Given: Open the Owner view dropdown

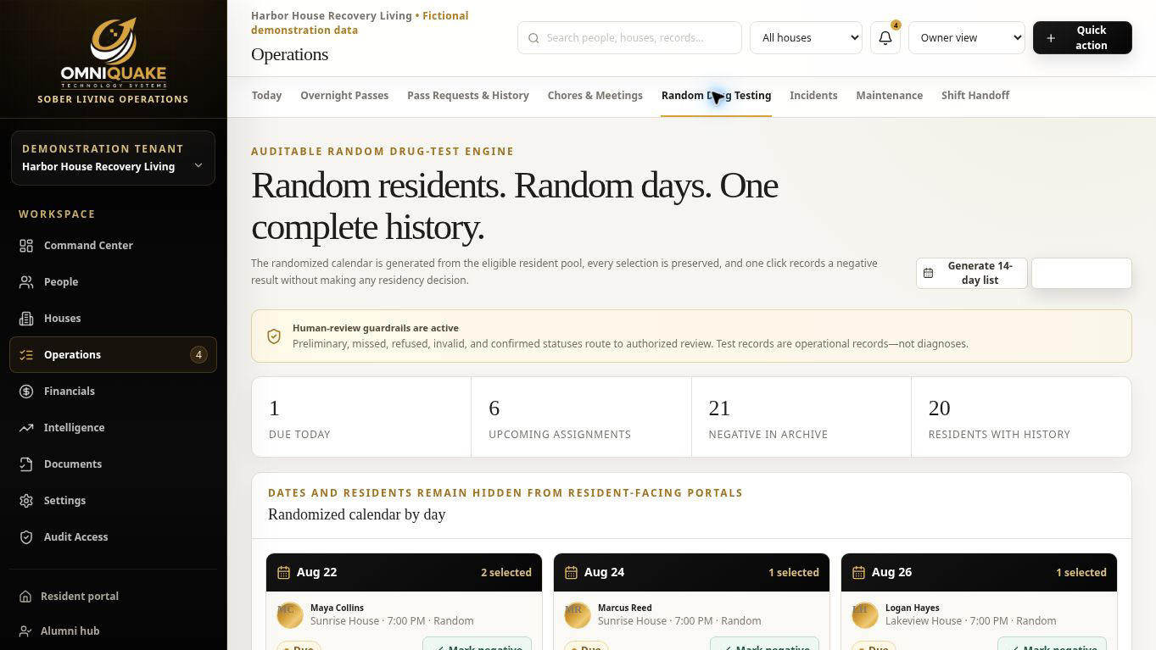Looking at the screenshot, I should tap(967, 38).
